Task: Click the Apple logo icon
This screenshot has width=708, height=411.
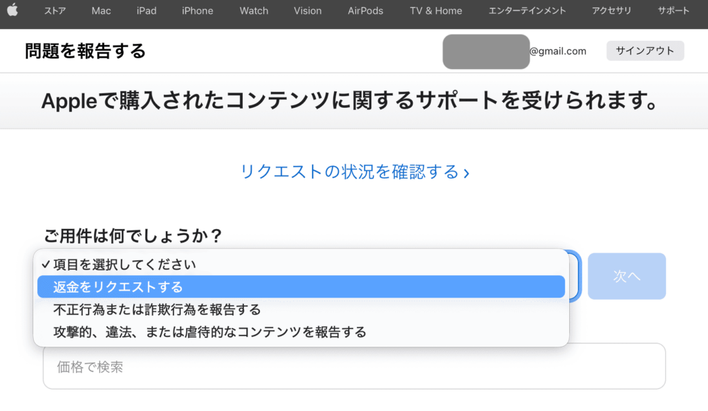Action: pyautogui.click(x=12, y=10)
